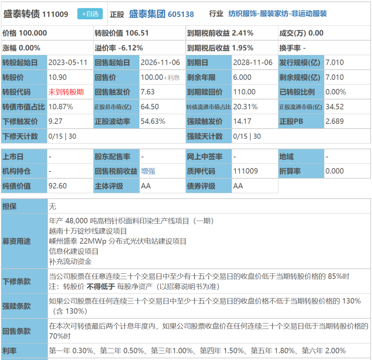Click the 已转股比例 value 0.00%
The height and width of the screenshot is (360, 372).
335,92
